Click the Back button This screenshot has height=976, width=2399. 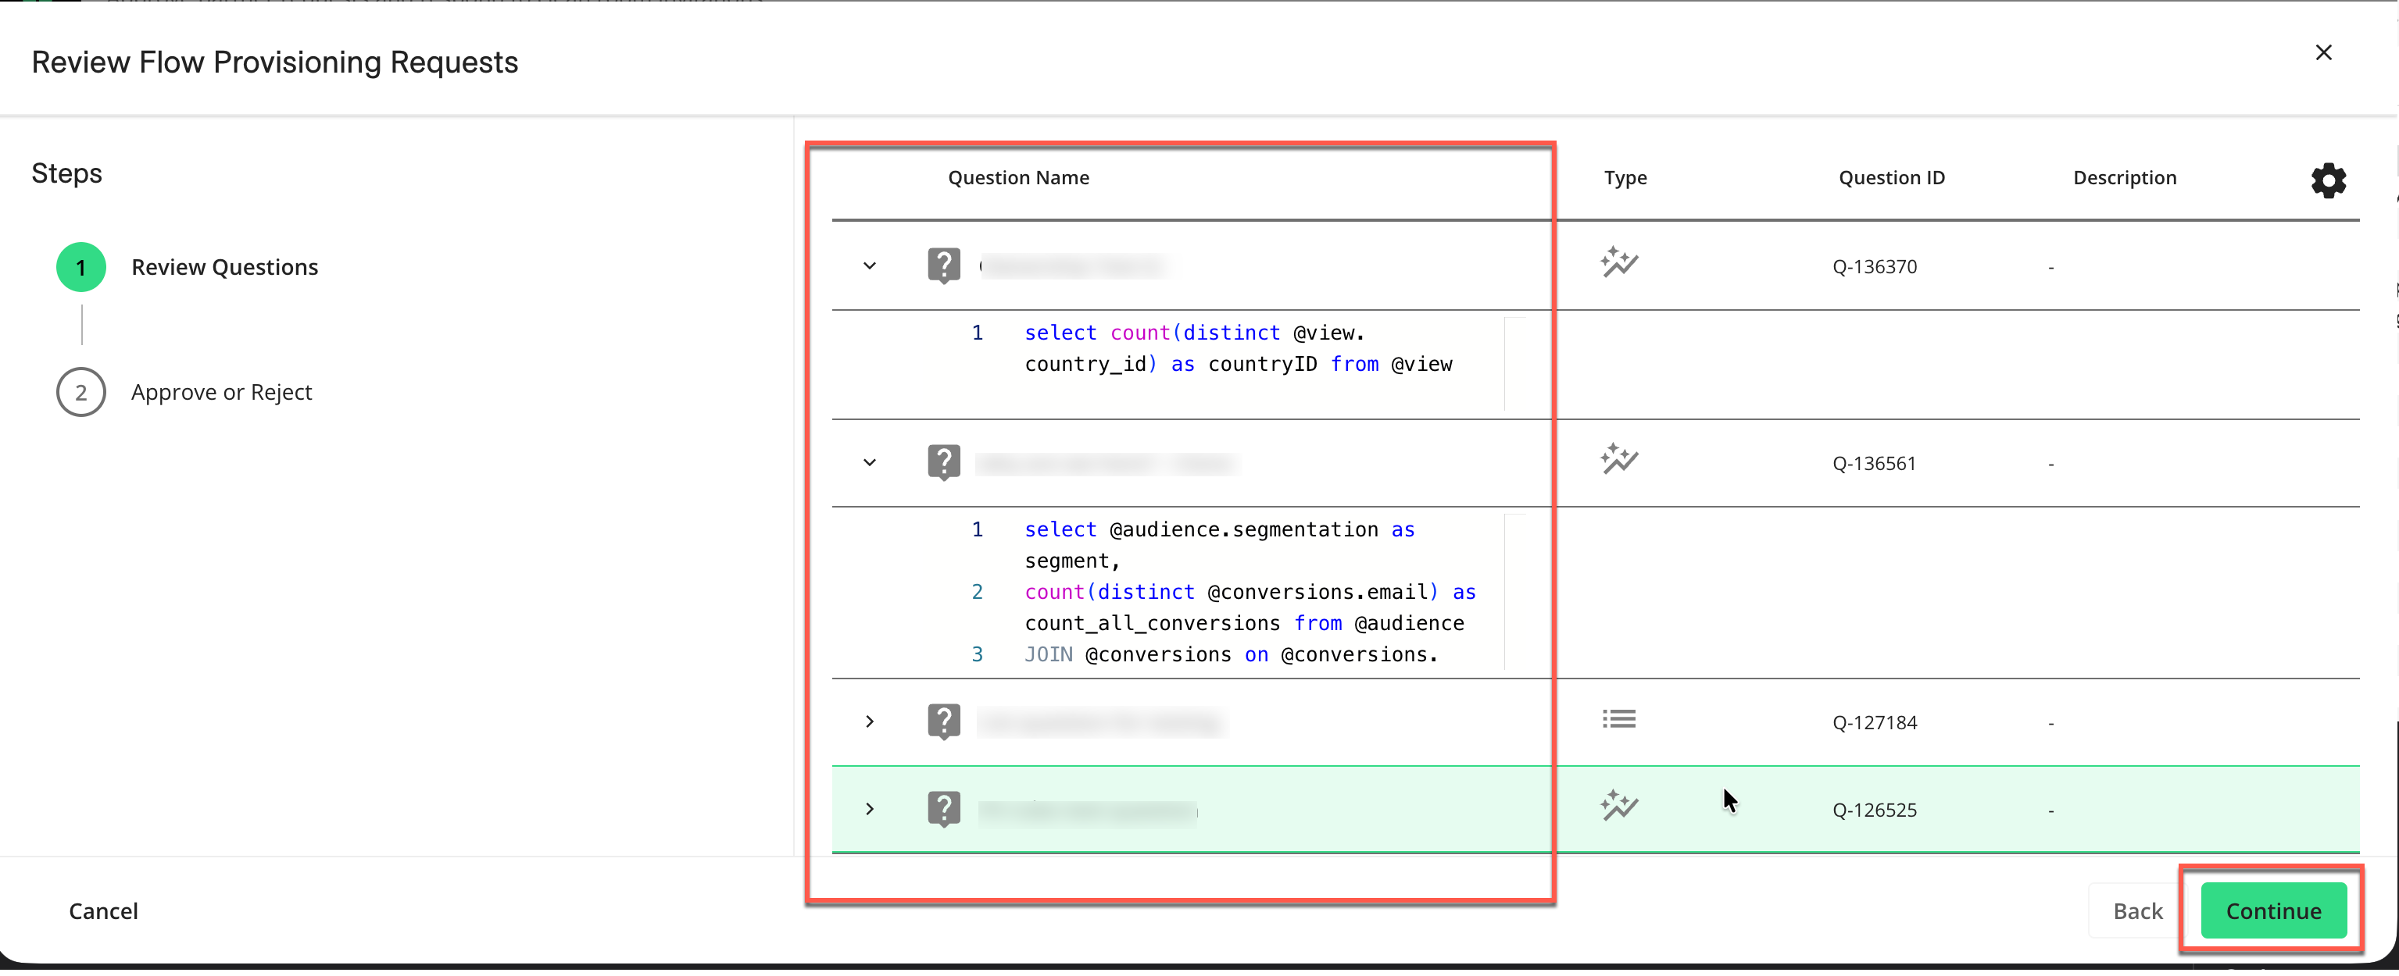[x=2137, y=911]
